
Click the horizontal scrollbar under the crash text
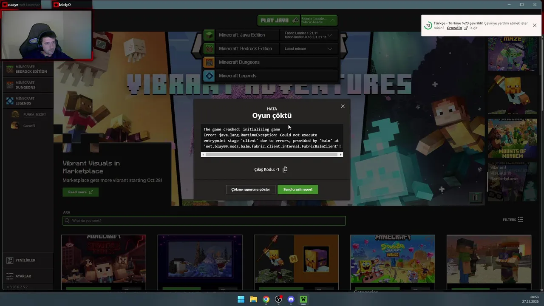(272, 155)
